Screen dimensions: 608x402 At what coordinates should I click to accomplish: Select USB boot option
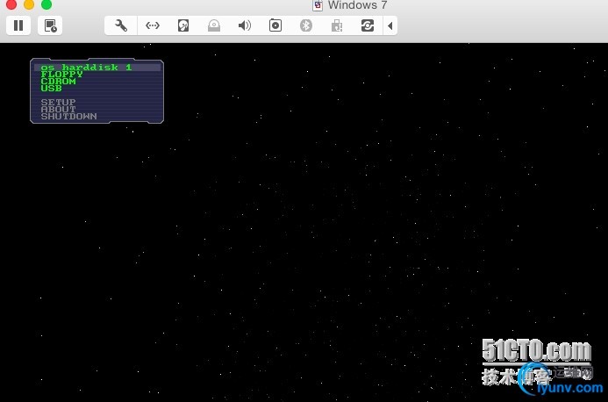pos(51,88)
